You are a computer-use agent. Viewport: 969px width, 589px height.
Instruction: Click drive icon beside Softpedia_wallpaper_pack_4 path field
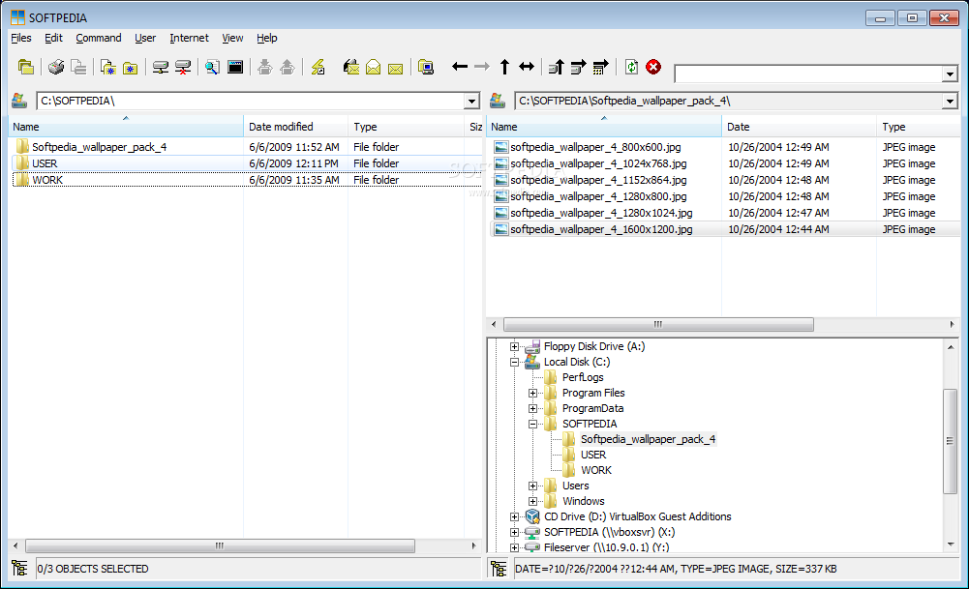[498, 101]
